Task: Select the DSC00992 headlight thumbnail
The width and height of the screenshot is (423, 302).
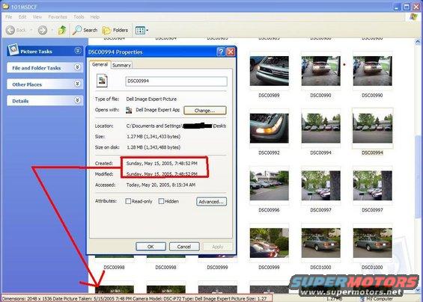Action: (x=270, y=129)
